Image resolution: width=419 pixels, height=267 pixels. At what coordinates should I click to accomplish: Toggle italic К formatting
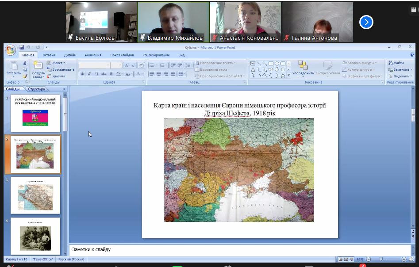click(89, 74)
